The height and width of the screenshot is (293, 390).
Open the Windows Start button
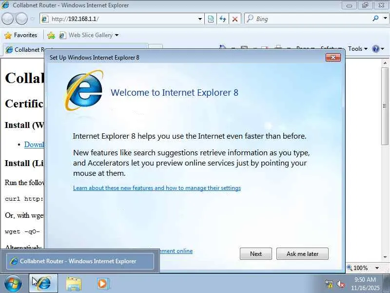point(13,283)
